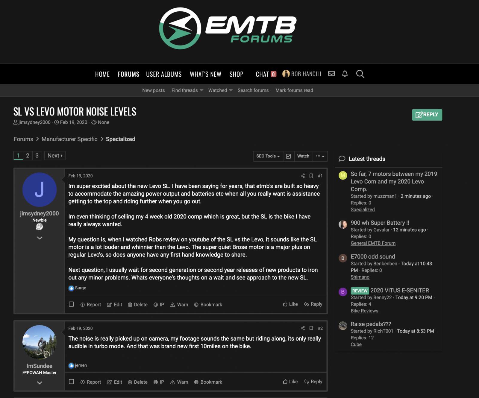The width and height of the screenshot is (479, 398).
Task: Click like reaction icon beside Surge
Action: pos(71,288)
